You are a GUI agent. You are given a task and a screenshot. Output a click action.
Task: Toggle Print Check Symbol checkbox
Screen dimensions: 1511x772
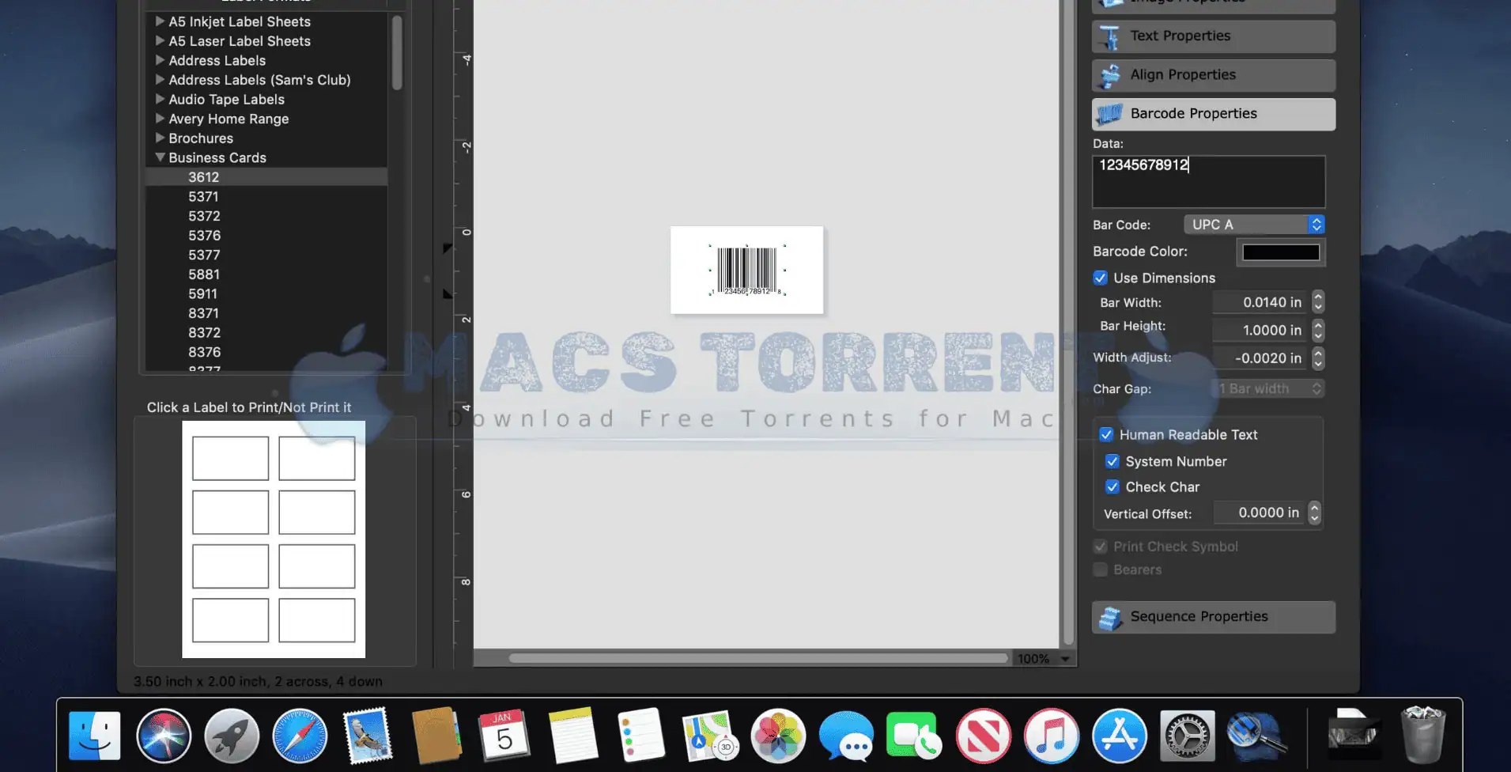(1100, 547)
